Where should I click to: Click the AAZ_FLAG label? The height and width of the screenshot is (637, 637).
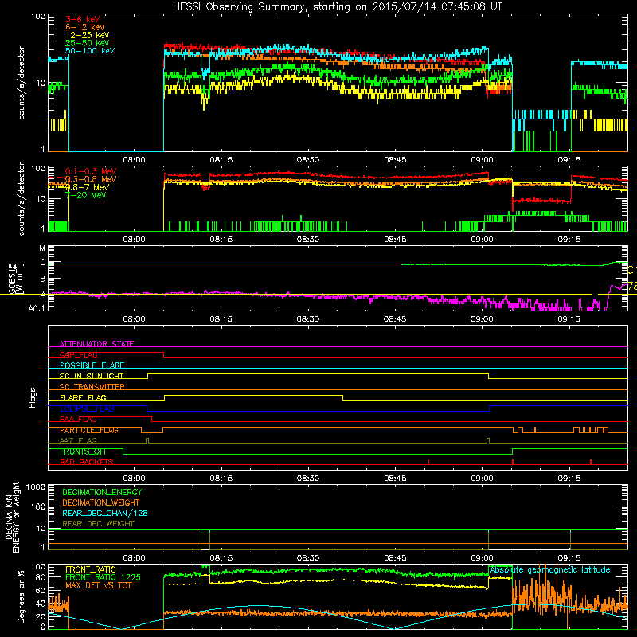click(78, 440)
